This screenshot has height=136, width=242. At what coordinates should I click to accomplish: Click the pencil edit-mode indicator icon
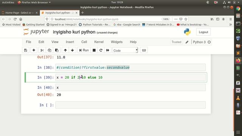[x=187, y=42]
